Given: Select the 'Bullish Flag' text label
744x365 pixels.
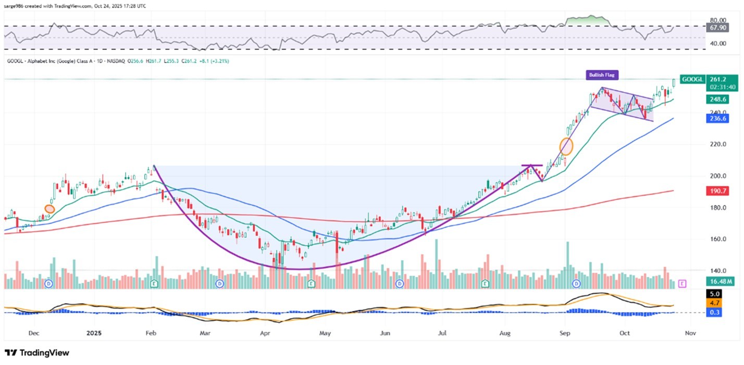Looking at the screenshot, I should point(603,75).
